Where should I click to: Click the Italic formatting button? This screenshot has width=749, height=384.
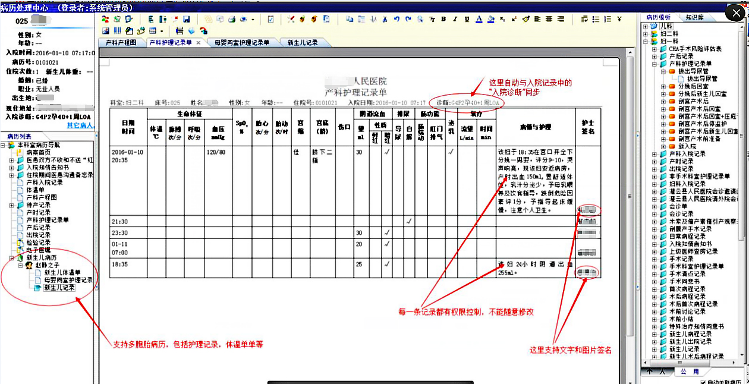click(x=455, y=19)
